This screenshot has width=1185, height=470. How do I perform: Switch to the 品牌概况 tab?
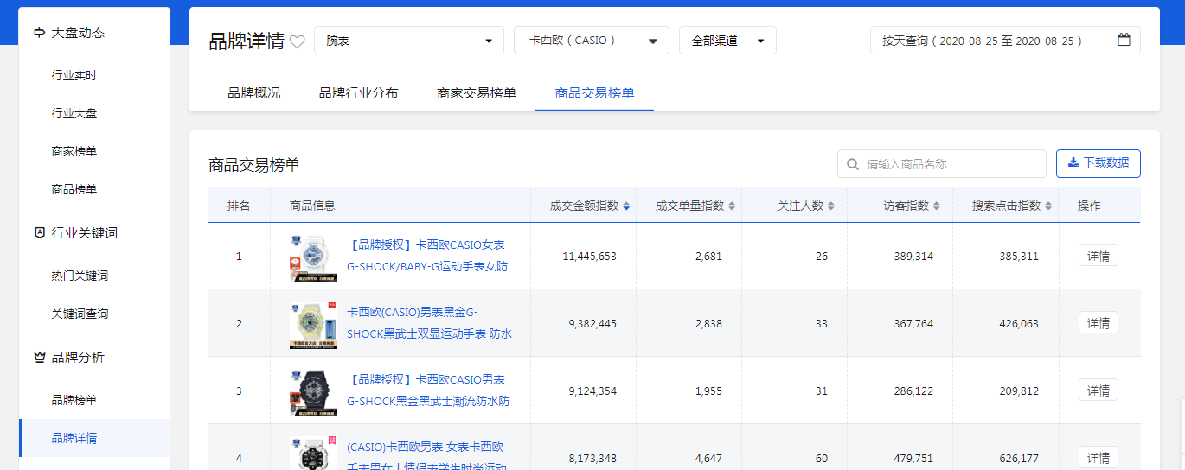[254, 92]
